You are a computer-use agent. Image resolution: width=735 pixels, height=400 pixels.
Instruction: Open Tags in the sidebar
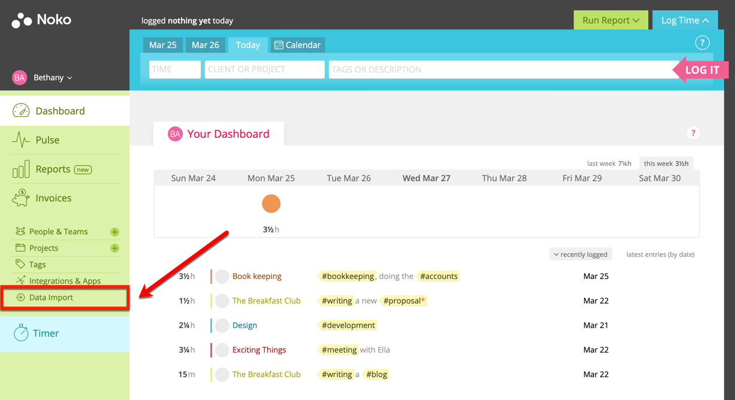[37, 264]
